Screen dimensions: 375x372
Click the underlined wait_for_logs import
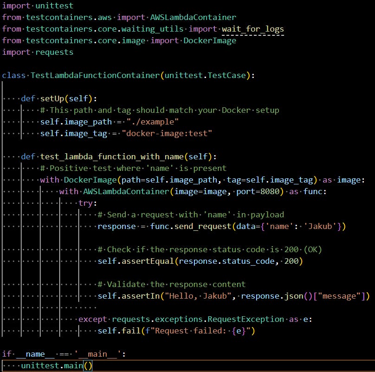pos(253,29)
